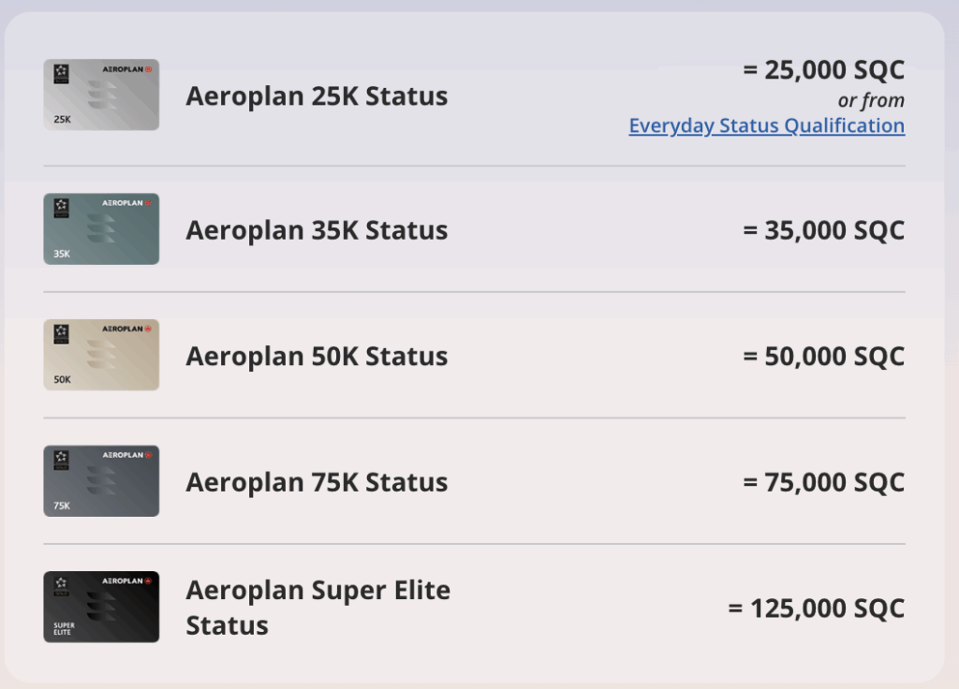
Task: Click the Aeroplan 75K status card icon
Action: point(101,481)
